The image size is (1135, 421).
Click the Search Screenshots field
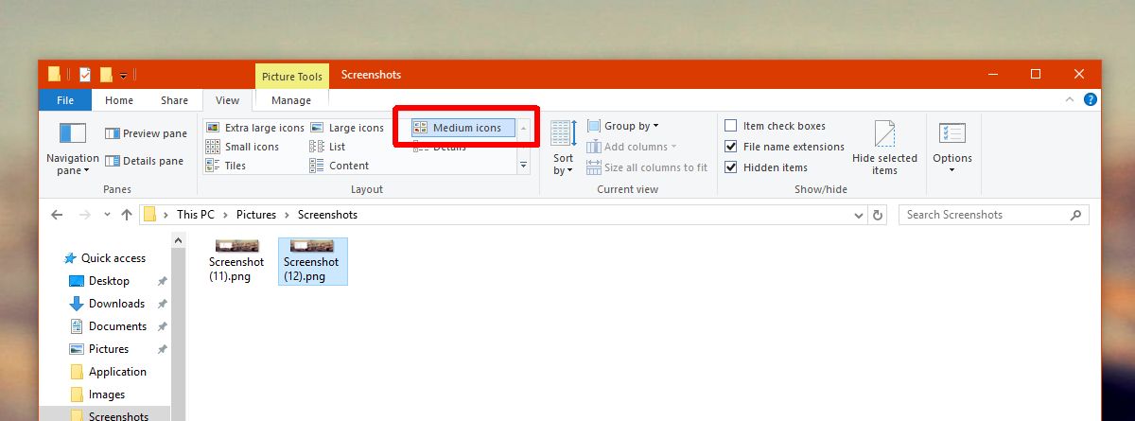pyautogui.click(x=994, y=215)
